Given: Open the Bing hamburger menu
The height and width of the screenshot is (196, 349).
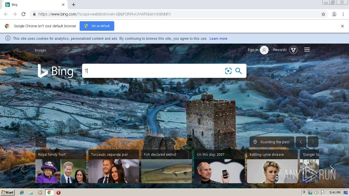Looking at the screenshot, I should [x=307, y=50].
